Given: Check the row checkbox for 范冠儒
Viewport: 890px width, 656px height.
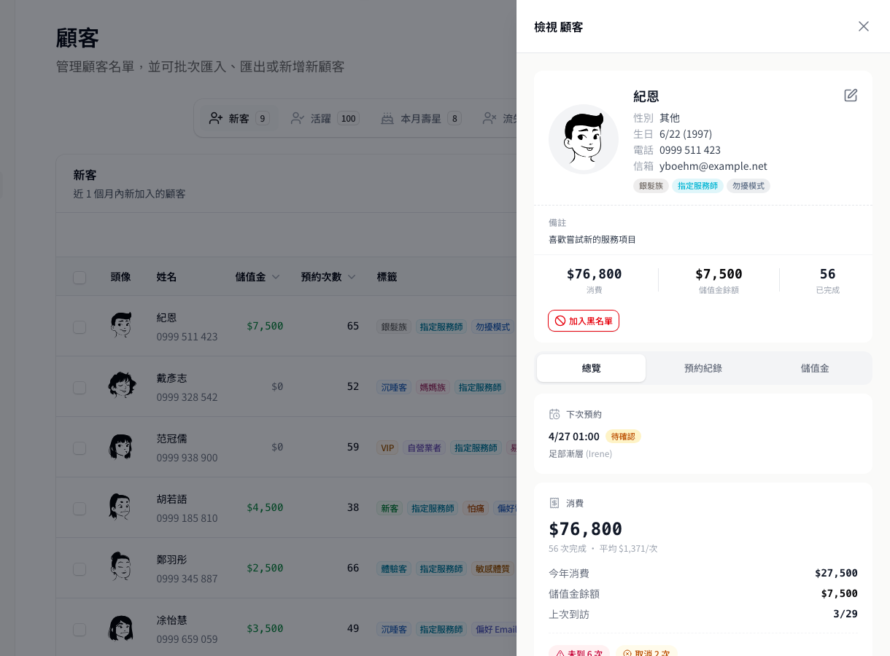Looking at the screenshot, I should [80, 448].
